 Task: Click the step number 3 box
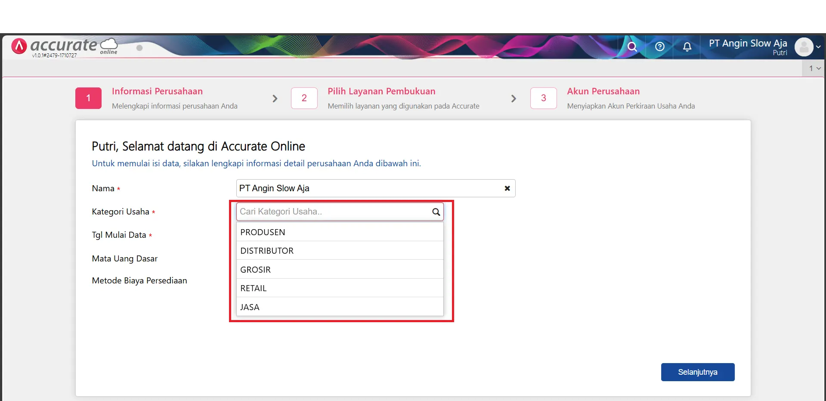point(544,98)
